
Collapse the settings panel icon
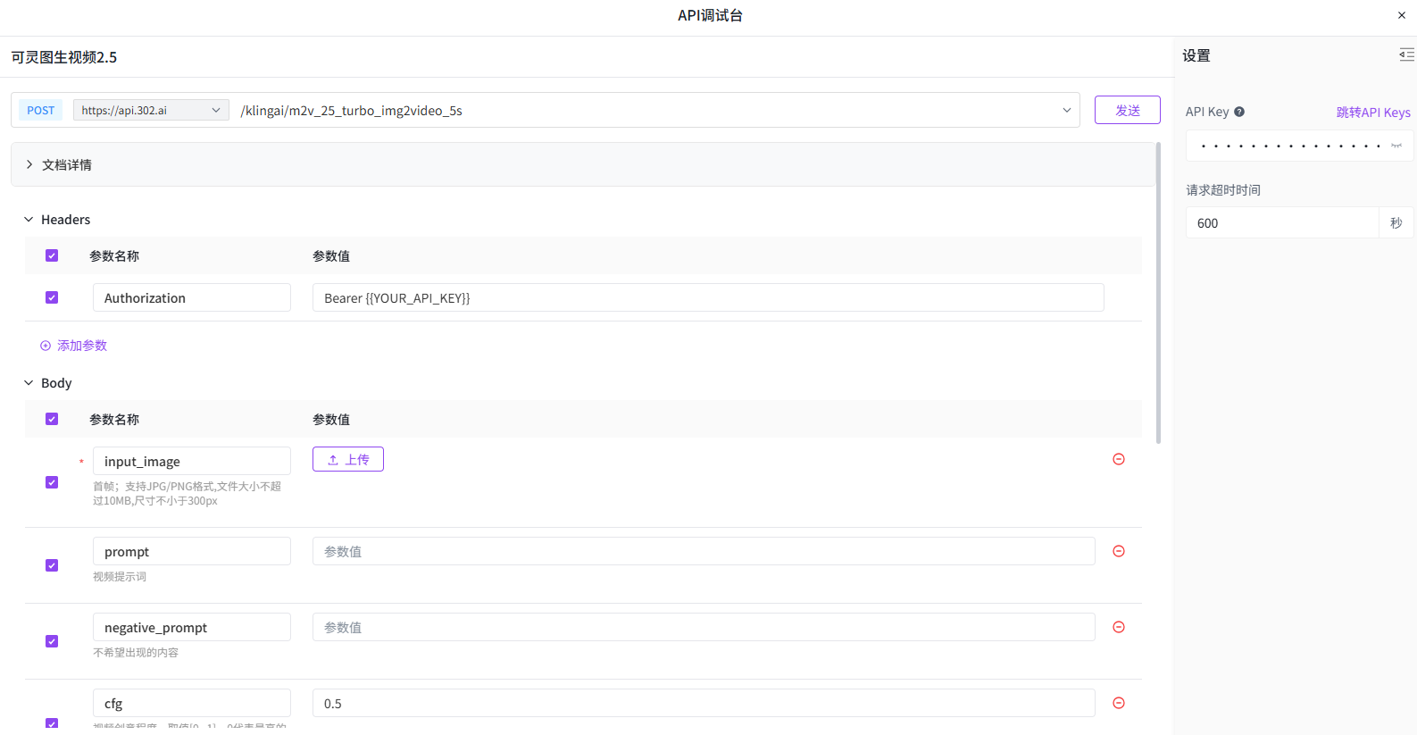[x=1406, y=55]
